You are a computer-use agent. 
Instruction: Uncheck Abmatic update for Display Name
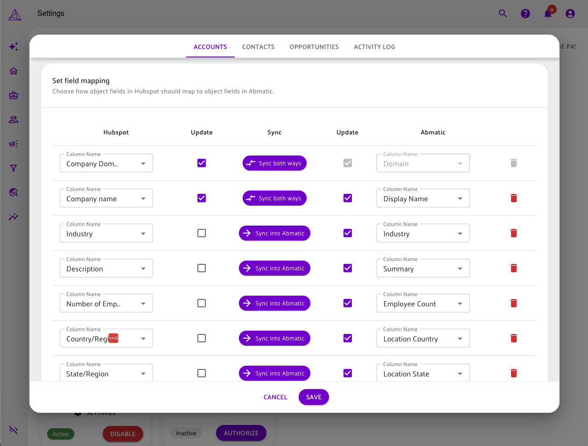(x=348, y=198)
